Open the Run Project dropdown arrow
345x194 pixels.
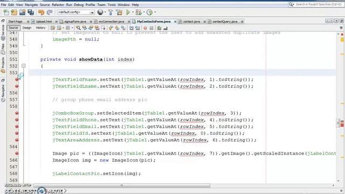133,12
